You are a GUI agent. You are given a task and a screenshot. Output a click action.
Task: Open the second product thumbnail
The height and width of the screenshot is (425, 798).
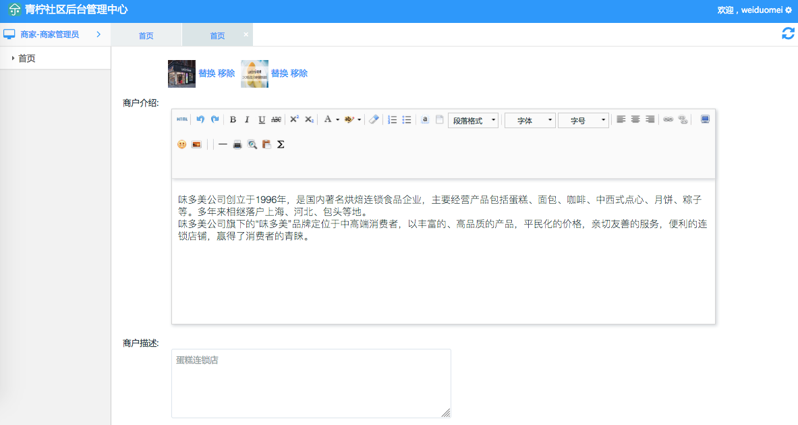tap(254, 74)
